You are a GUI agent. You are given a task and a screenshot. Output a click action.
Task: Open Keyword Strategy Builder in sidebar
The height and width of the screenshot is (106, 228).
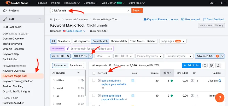18,81
